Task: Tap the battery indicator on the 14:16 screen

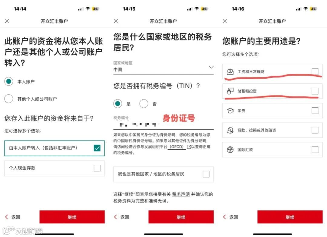Action: (x=313, y=9)
